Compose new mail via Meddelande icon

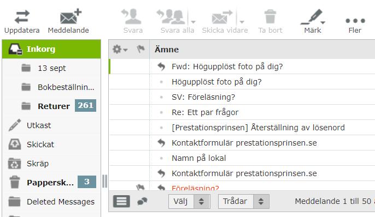[x=71, y=17]
